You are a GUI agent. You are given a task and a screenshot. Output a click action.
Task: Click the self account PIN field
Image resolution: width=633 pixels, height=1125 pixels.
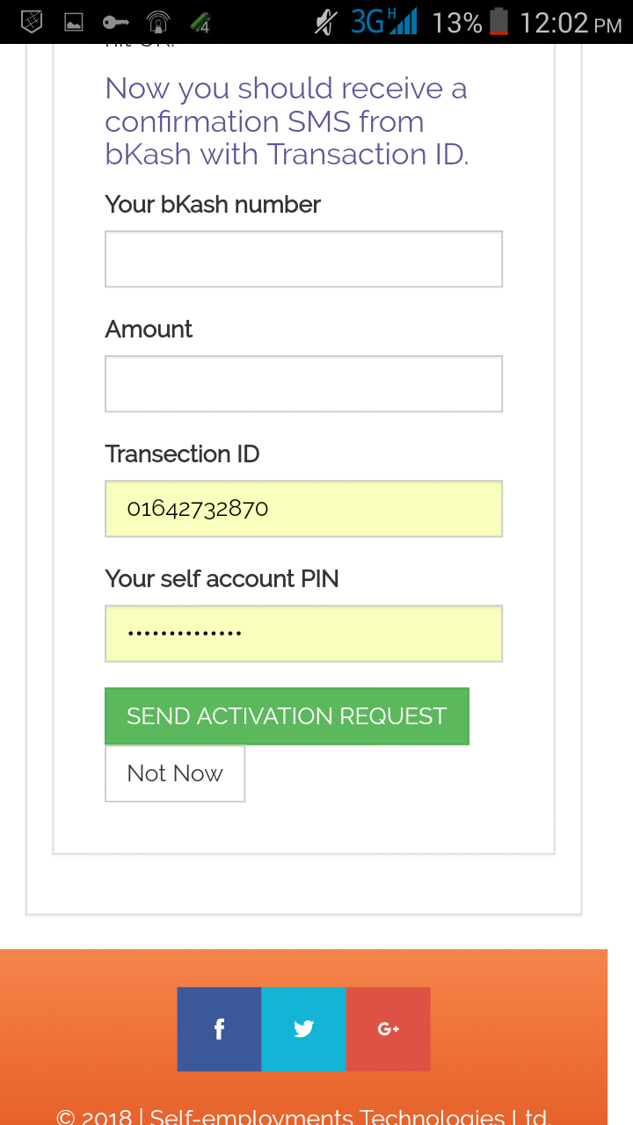303,634
